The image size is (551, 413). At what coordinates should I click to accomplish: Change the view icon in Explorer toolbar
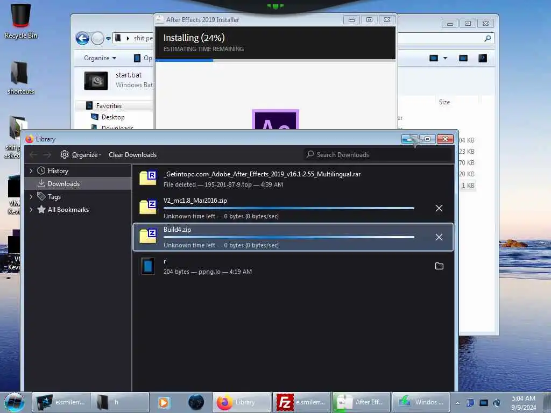tap(434, 58)
